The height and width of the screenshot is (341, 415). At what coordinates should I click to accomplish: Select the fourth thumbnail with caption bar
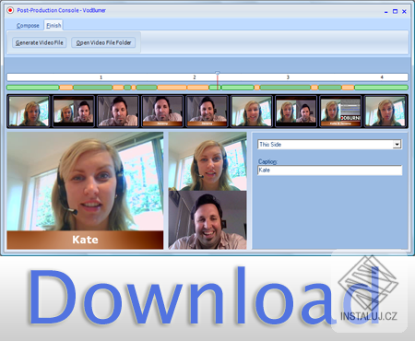click(x=162, y=112)
